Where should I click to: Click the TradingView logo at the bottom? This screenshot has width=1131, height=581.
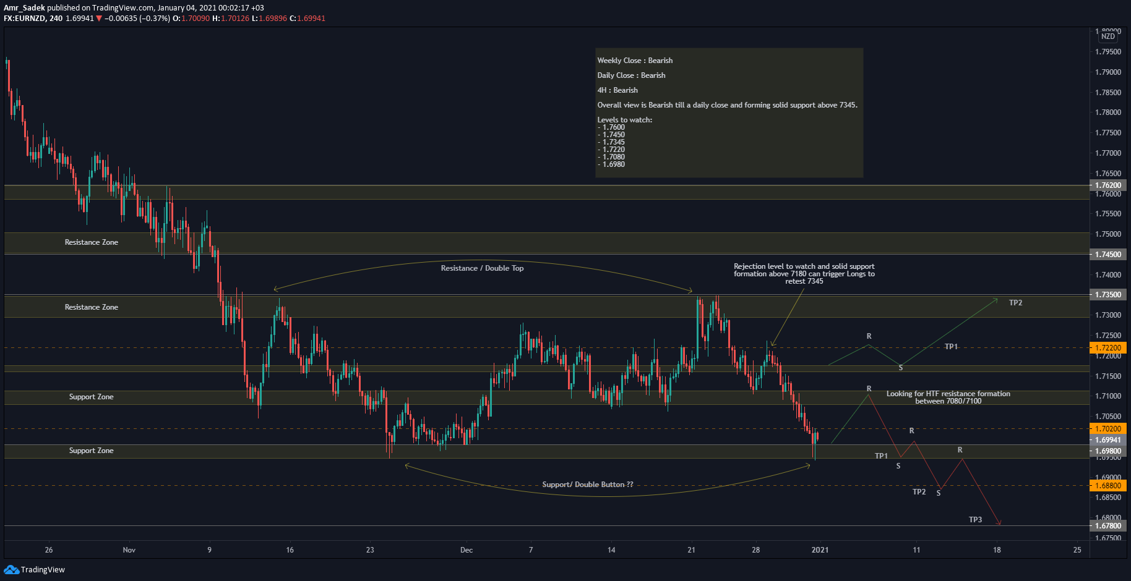point(34,569)
